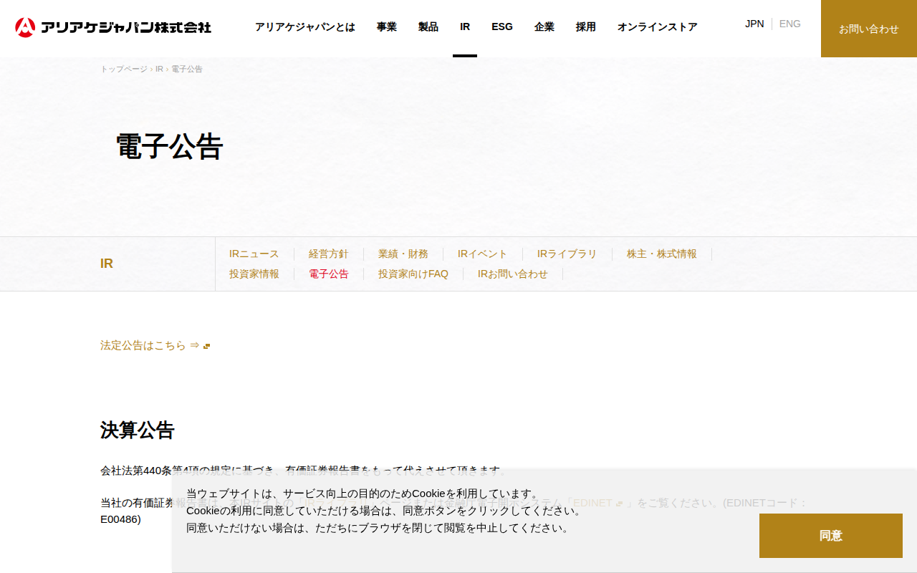Open IRライブラリ link
917x573 pixels.
567,254
